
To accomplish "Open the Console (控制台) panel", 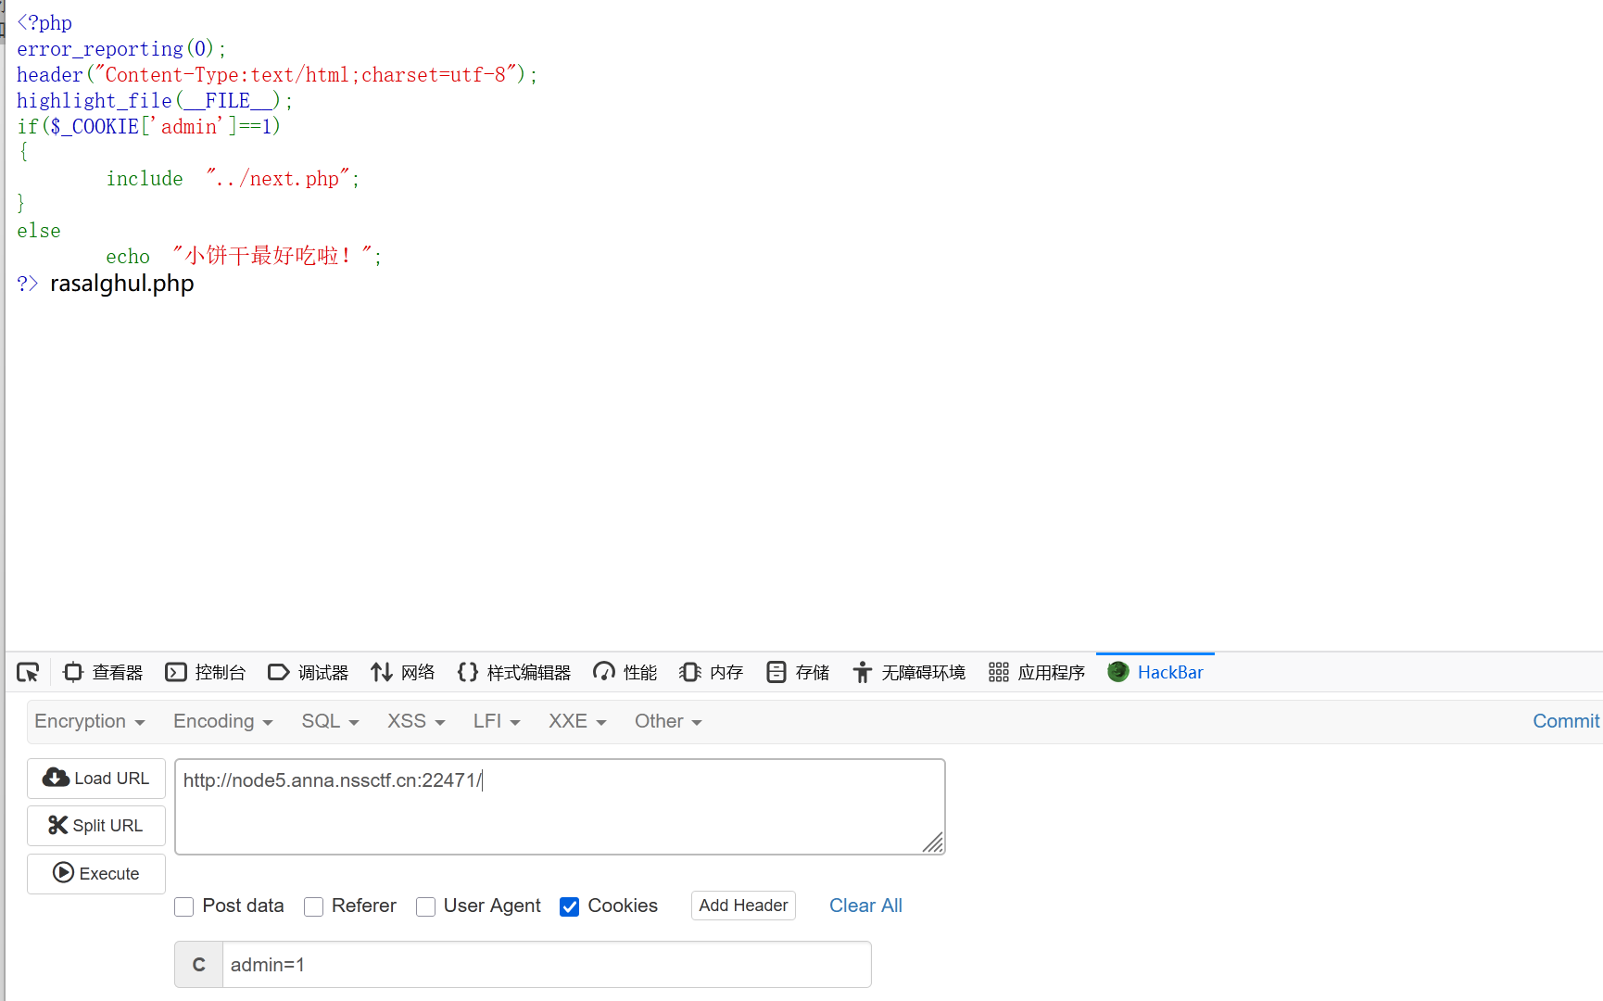I will coord(205,672).
